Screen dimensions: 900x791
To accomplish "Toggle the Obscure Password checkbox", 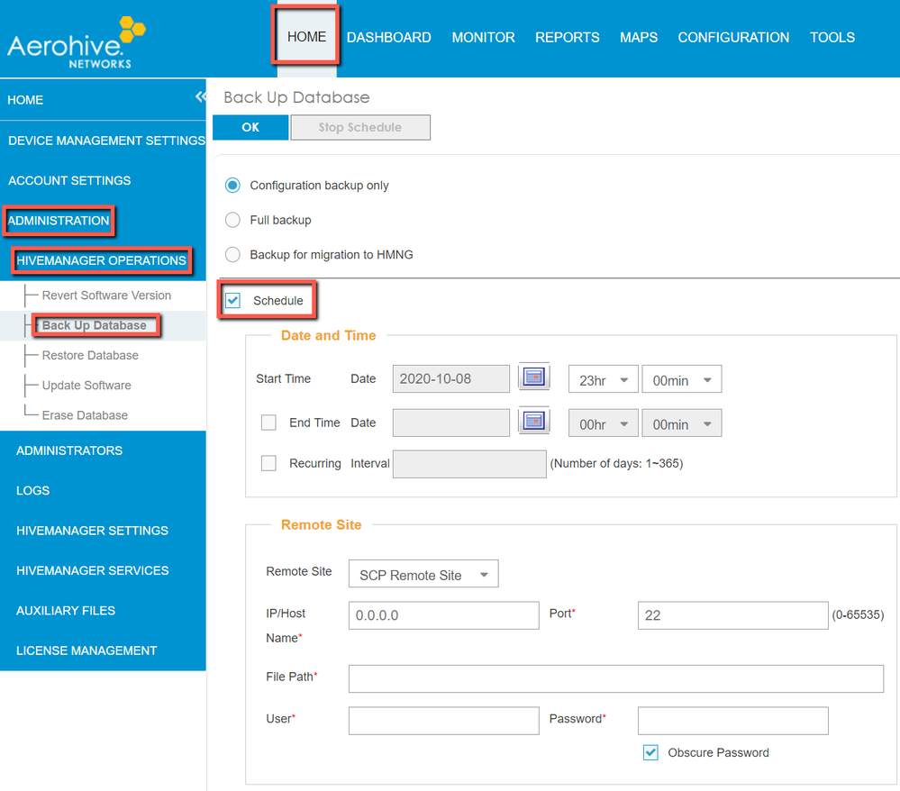I will coord(650,752).
